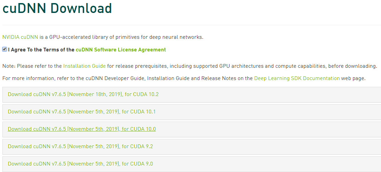381x172 pixels.
Task: Click the 'Note: Please refer to the' text
Action: (x=32, y=66)
